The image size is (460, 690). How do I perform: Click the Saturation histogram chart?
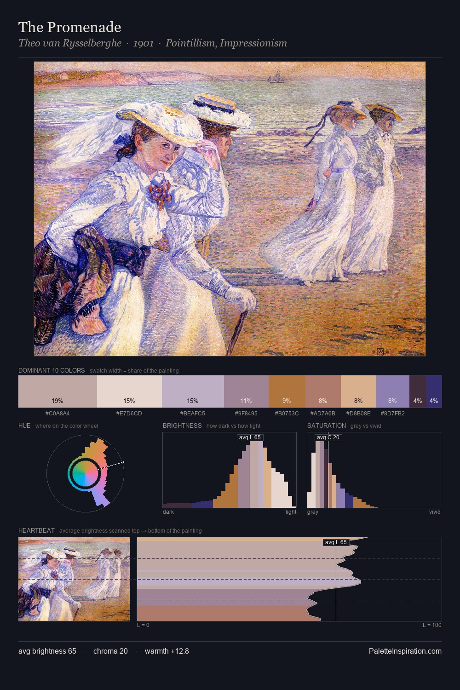pyautogui.click(x=374, y=470)
